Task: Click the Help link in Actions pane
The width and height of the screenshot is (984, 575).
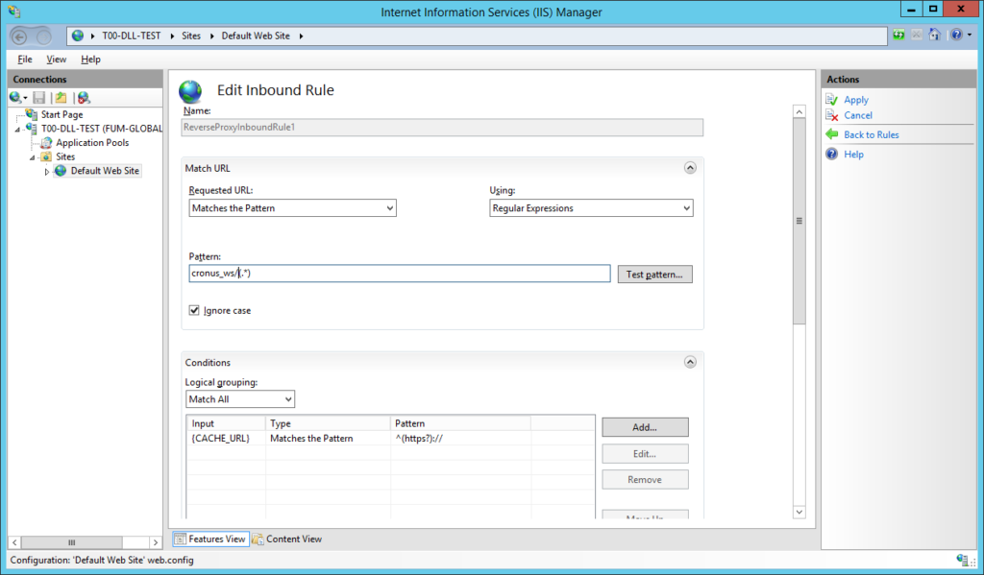Action: pyautogui.click(x=853, y=155)
